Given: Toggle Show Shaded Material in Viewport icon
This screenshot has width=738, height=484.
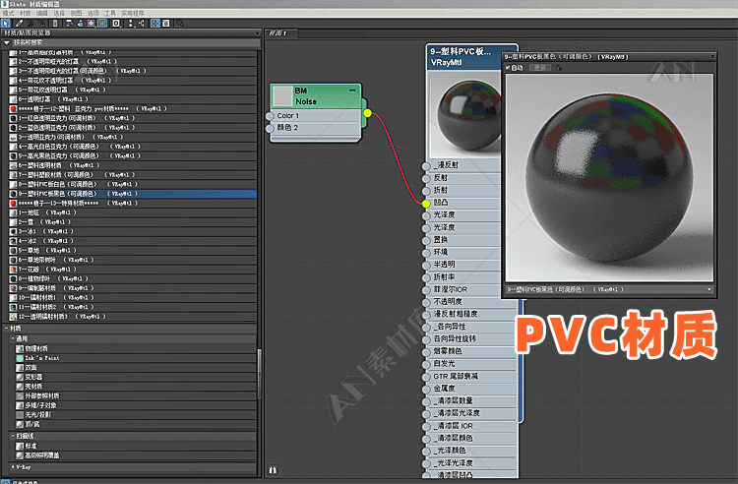Looking at the screenshot, I should pyautogui.click(x=92, y=23).
